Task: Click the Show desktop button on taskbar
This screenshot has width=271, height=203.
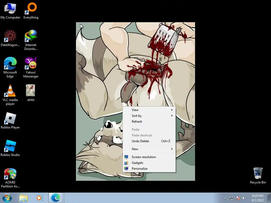Action: coord(269,198)
